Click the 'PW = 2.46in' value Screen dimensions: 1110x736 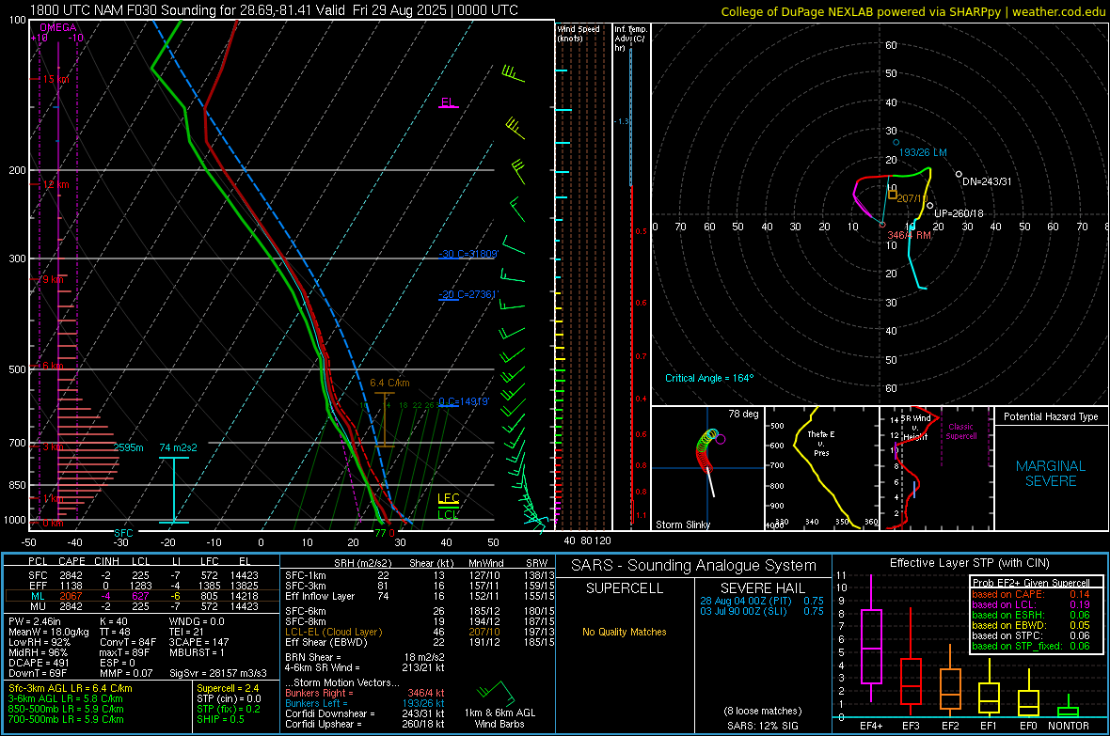coord(35,621)
